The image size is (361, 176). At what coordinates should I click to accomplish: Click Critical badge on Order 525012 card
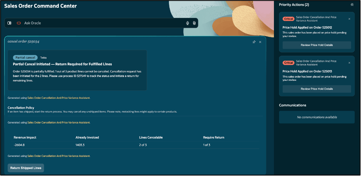click(x=289, y=19)
